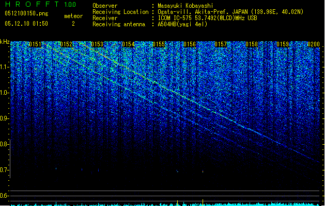Click the 0.6 kHz axis tick label

click(x=5, y=196)
